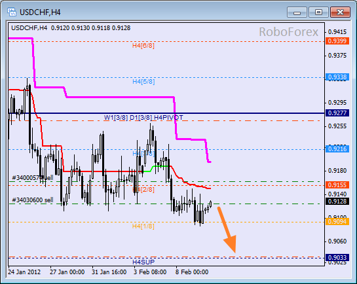Select the H4[6/8] level label
357x284 pixels.
pyautogui.click(x=143, y=46)
